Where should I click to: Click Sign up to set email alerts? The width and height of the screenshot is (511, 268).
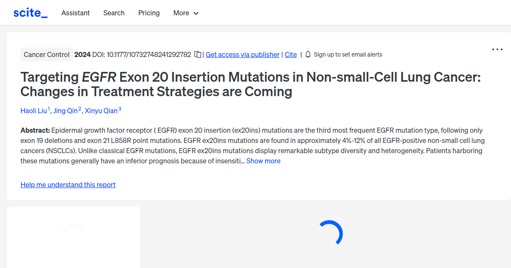click(x=348, y=54)
